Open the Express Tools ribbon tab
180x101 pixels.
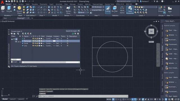coord(109,4)
